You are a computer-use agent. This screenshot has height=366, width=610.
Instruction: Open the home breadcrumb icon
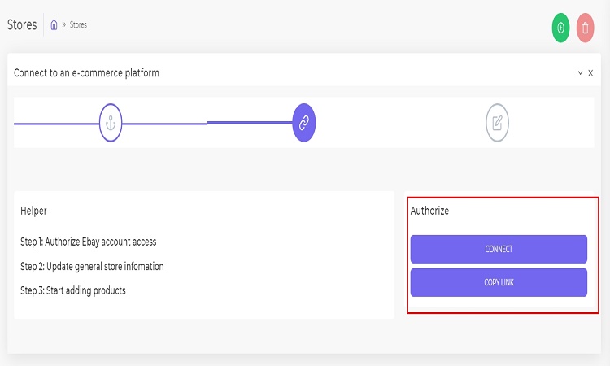[54, 25]
